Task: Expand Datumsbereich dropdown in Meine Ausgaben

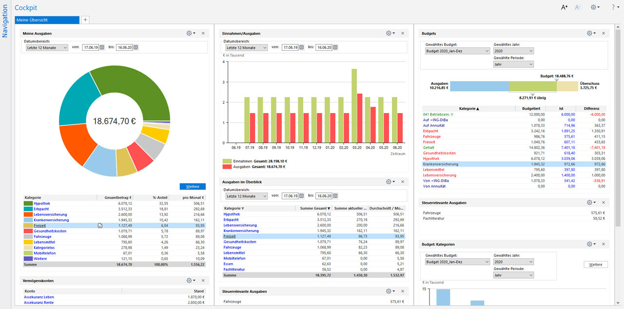Action: pyautogui.click(x=47, y=47)
